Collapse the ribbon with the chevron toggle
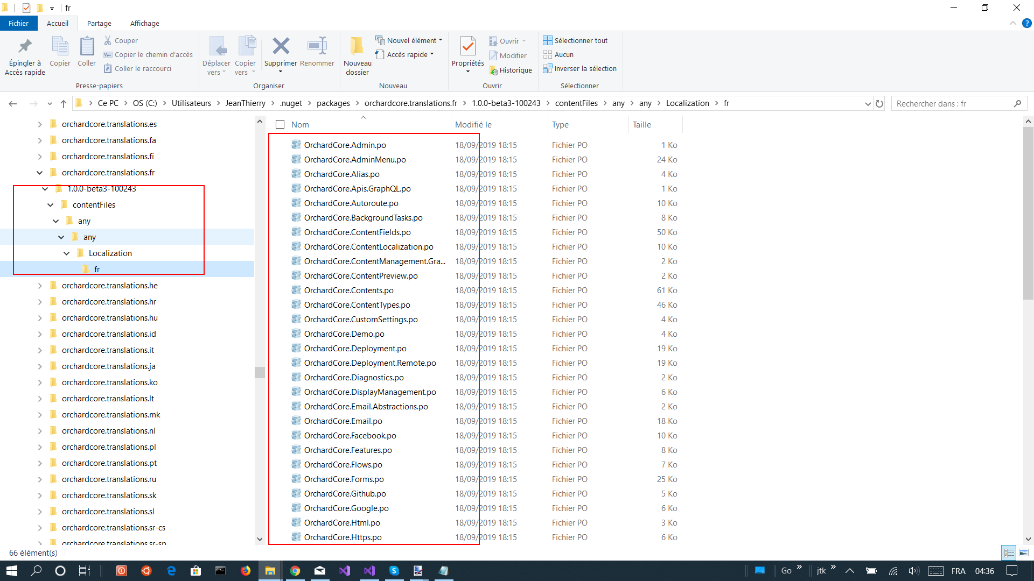Viewport: 1034px width, 581px height. pos(1012,23)
